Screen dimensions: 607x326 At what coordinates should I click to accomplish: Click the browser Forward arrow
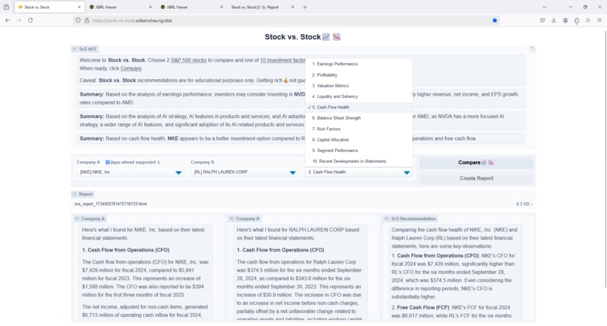pyautogui.click(x=19, y=20)
